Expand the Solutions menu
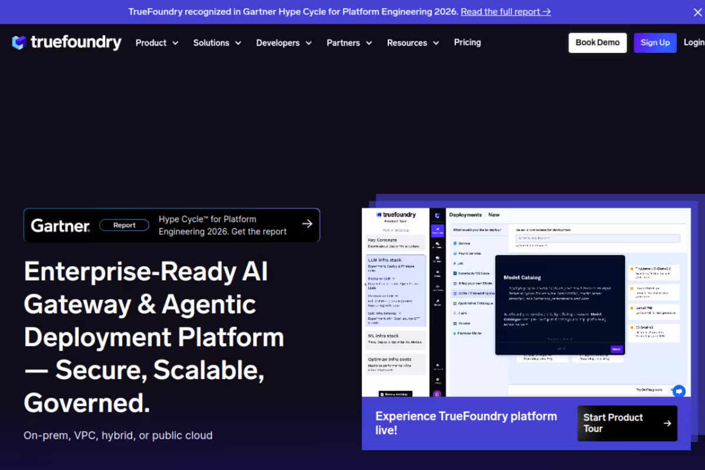This screenshot has width=705, height=470. coord(217,43)
